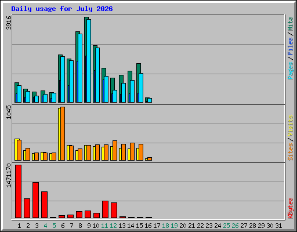Click the day 13 label on axis
The width and height of the screenshot is (297, 232).
pyautogui.click(x=122, y=226)
